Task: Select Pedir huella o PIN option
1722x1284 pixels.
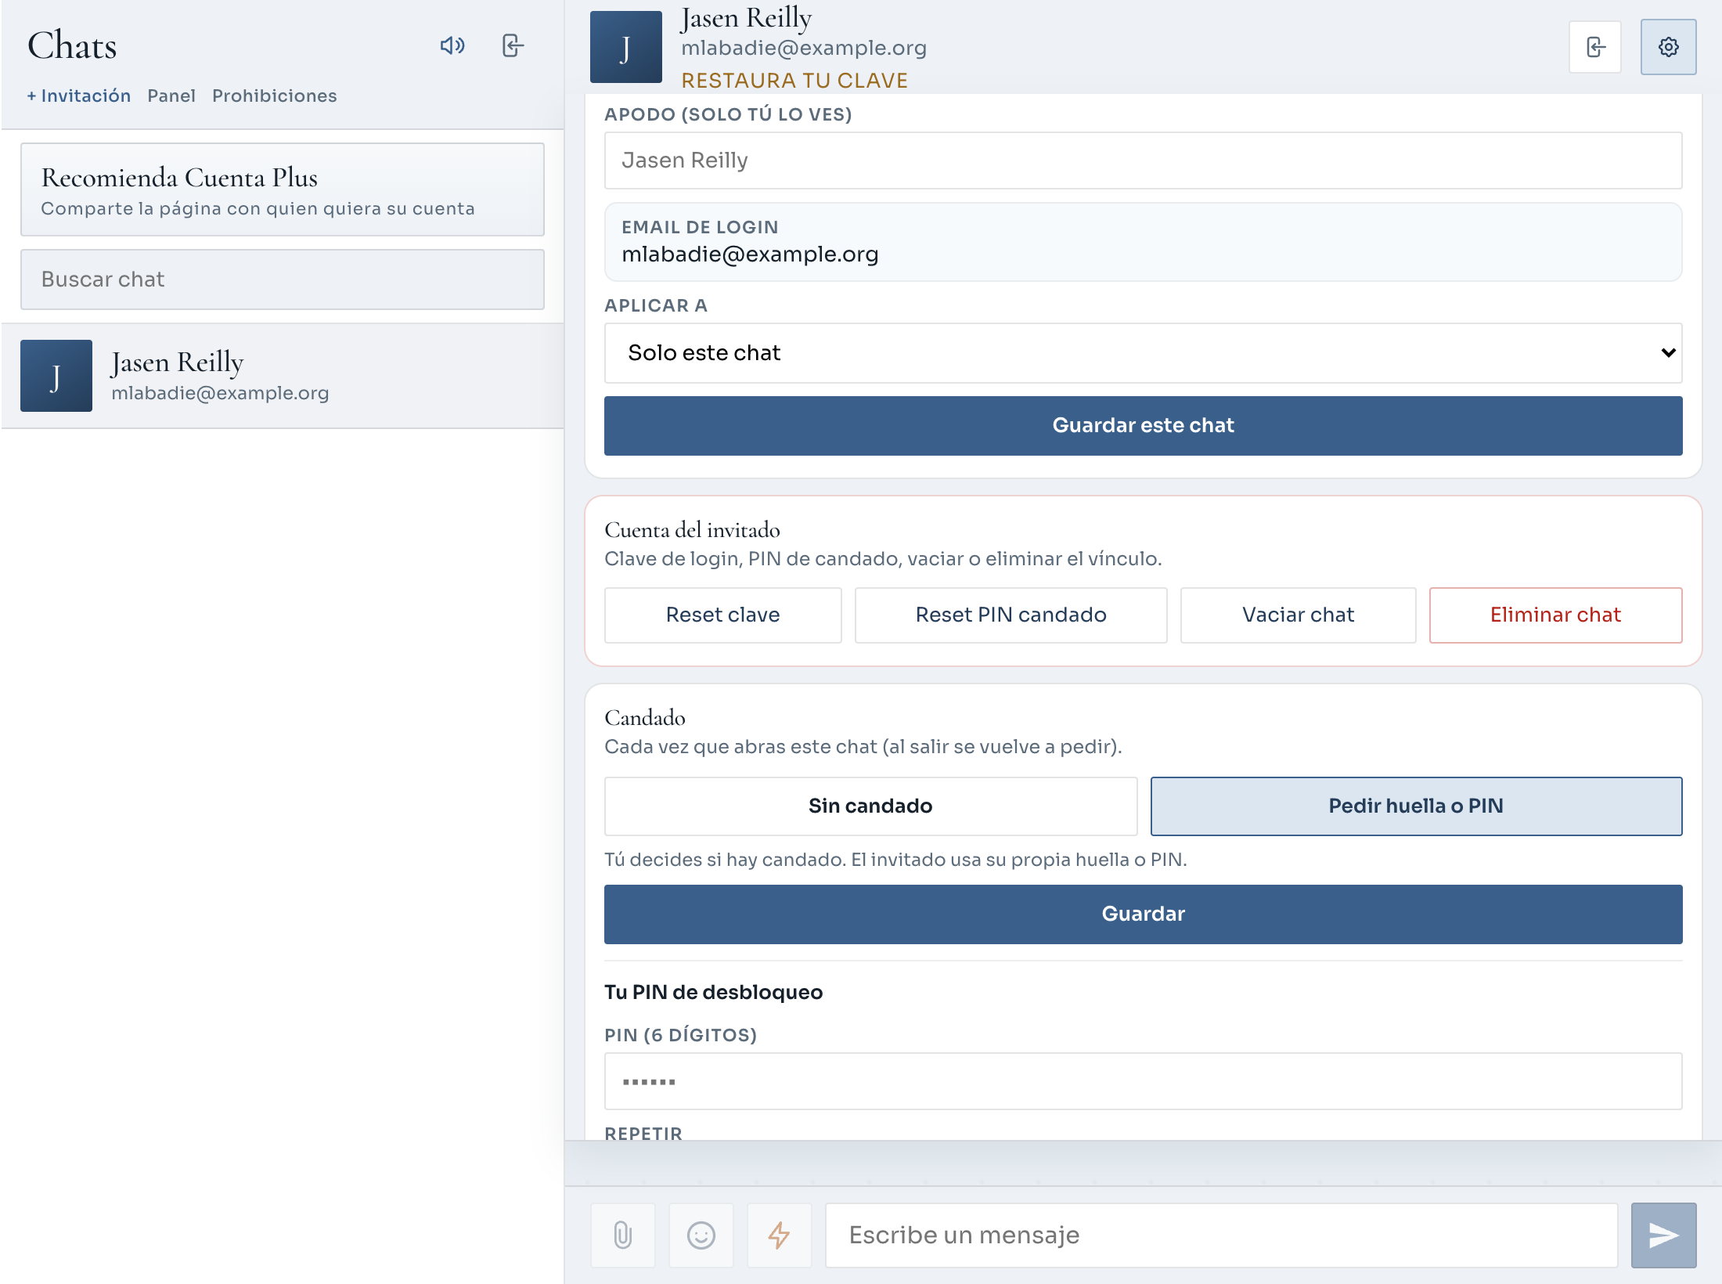Action: click(1416, 806)
